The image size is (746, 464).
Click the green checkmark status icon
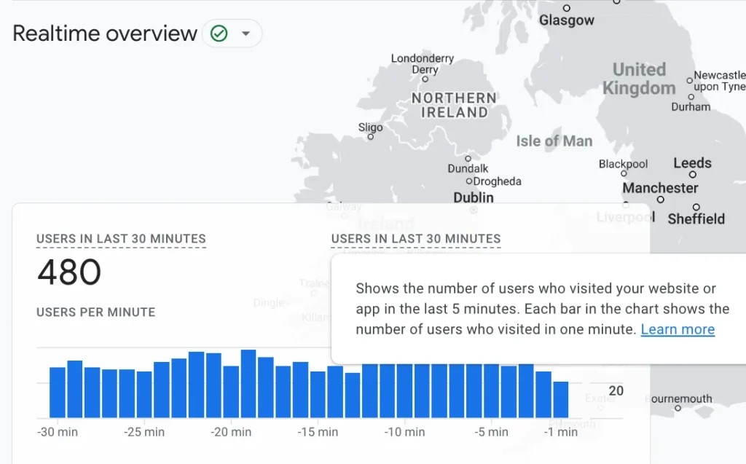[219, 34]
